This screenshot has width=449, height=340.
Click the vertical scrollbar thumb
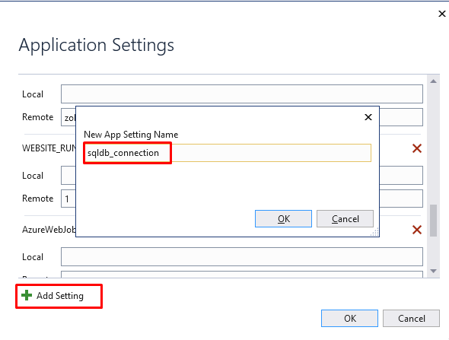tap(433, 221)
